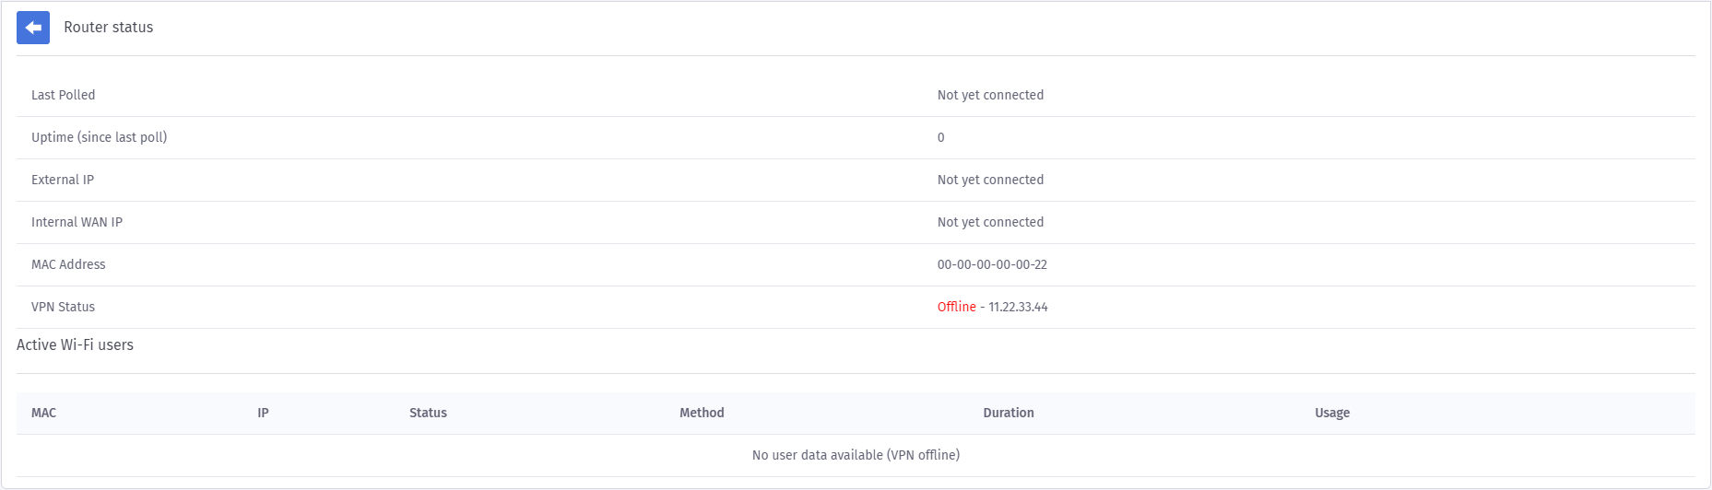Click the Method column header

point(702,413)
